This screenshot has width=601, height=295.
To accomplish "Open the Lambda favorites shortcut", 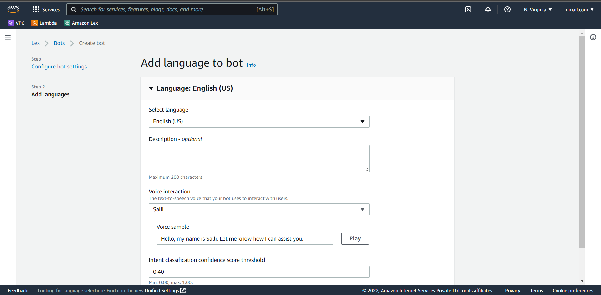I will [44, 23].
